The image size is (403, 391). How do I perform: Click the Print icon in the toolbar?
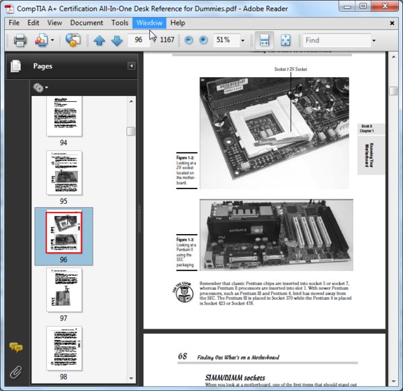click(x=20, y=40)
